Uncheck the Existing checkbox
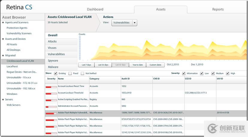 point(55,74)
